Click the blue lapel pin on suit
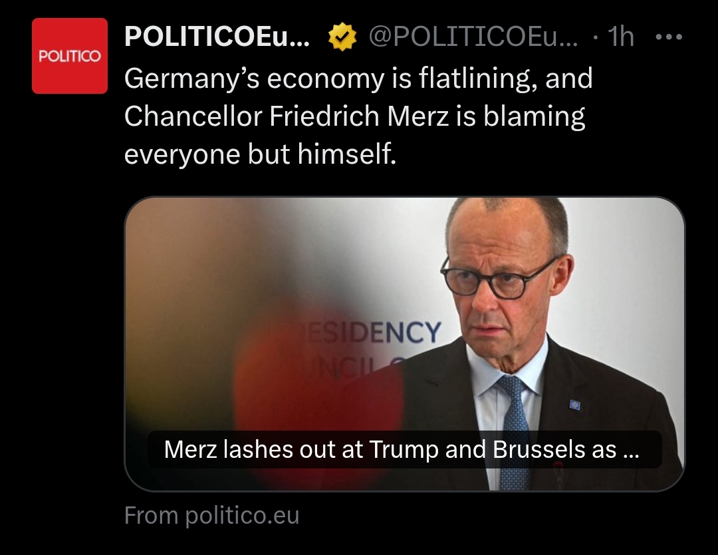 pyautogui.click(x=574, y=405)
